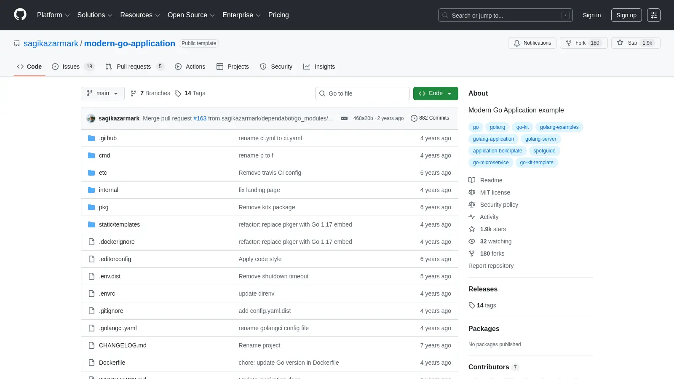Open the etc folder icon

click(91, 173)
